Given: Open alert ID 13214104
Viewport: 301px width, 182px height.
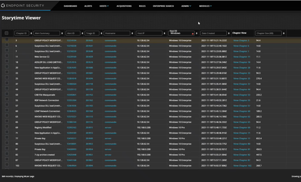Looking at the screenshot, I should pos(72,40).
